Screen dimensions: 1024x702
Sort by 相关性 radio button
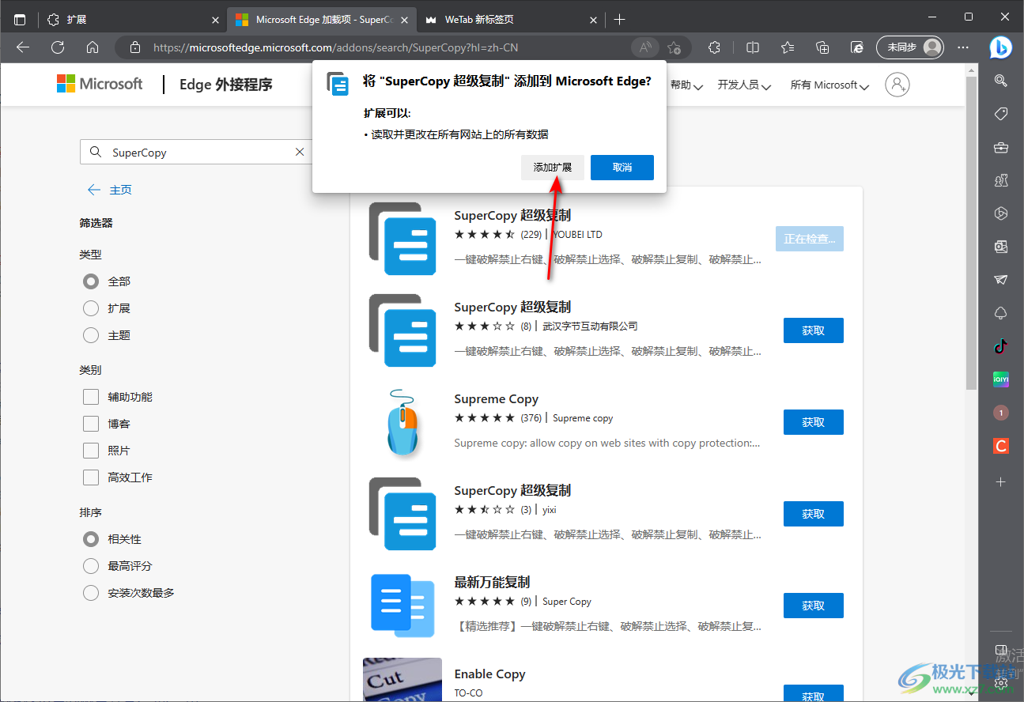click(x=91, y=538)
